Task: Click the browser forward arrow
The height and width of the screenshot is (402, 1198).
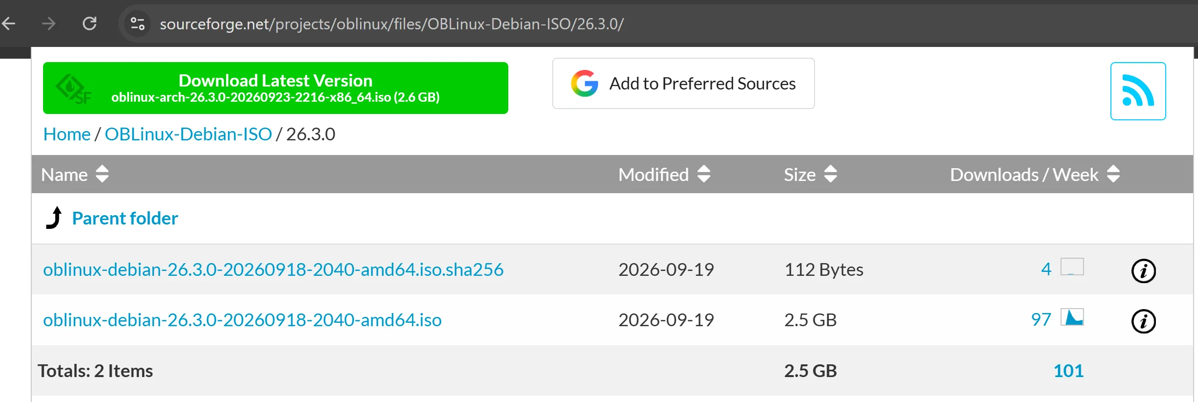Action: click(x=49, y=23)
